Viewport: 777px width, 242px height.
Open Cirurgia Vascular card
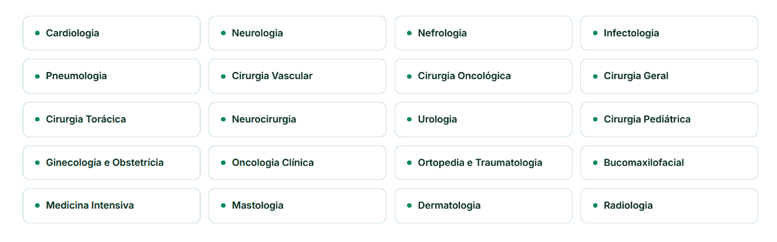click(x=297, y=76)
